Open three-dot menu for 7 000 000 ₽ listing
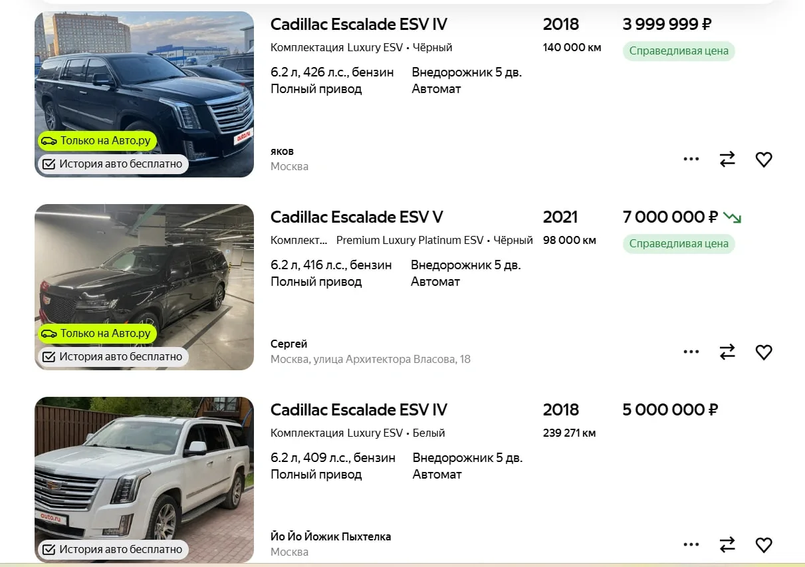Image resolution: width=805 pixels, height=567 pixels. tap(691, 352)
